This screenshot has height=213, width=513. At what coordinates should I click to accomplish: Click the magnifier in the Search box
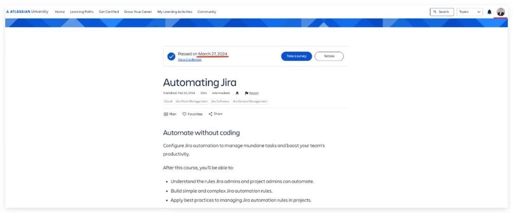[435, 12]
